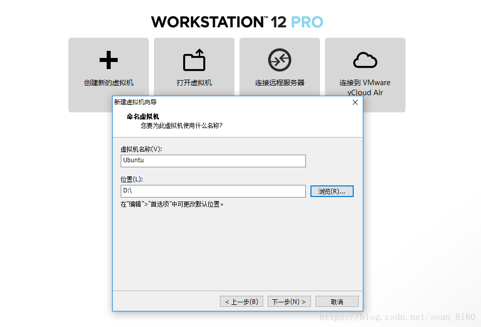Click the 位置(L): label
The image size is (481, 327).
pos(132,179)
